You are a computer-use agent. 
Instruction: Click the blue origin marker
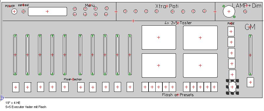click(1, 98)
